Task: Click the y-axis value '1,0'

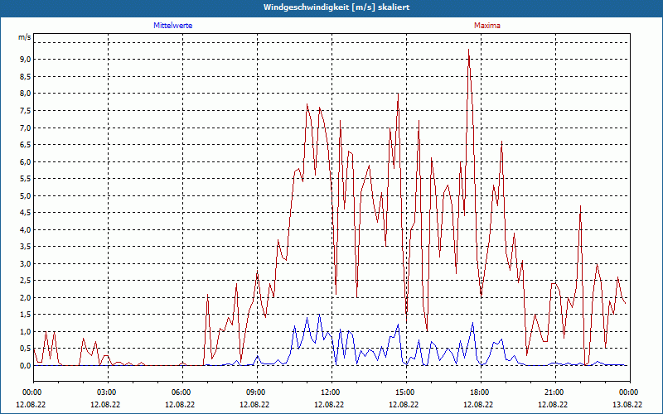Action: coord(26,332)
